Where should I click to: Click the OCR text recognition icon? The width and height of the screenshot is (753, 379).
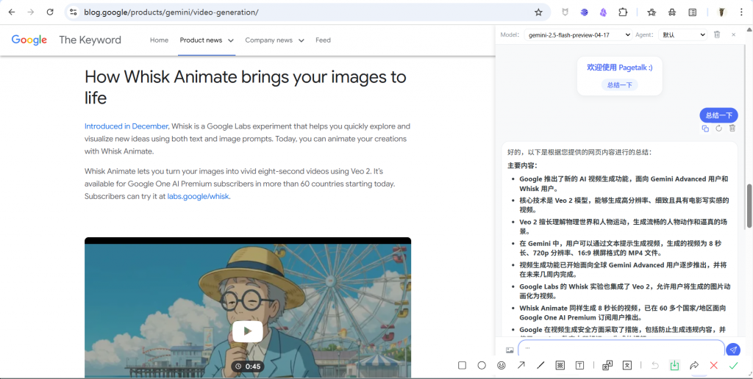[627, 366]
